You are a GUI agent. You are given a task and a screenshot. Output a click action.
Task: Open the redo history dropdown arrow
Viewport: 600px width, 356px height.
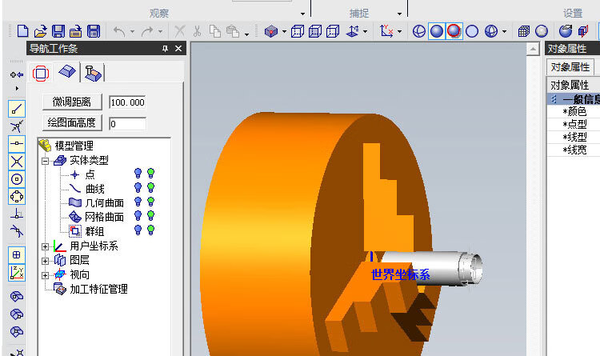coord(161,31)
